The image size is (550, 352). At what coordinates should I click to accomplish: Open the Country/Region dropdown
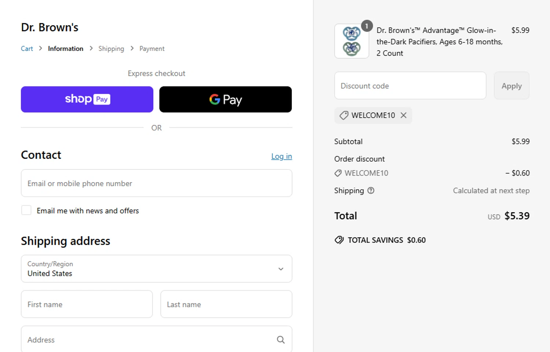157,269
